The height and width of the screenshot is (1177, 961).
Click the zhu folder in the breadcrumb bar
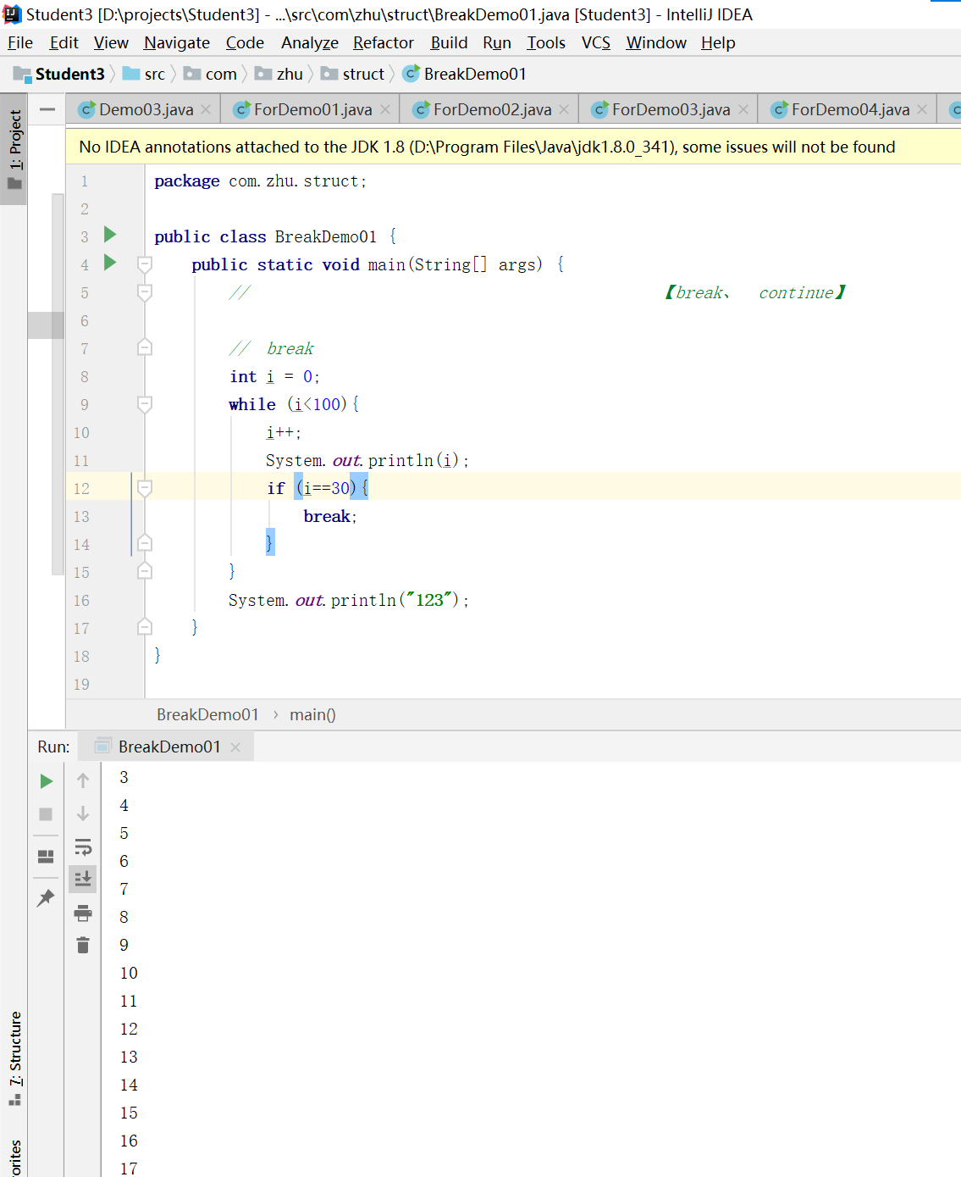[289, 75]
